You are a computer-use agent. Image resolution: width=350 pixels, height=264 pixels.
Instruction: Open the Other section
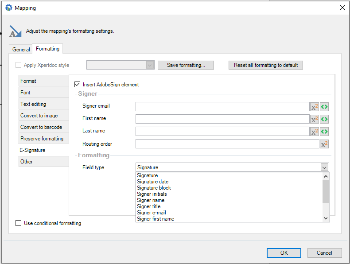point(43,162)
